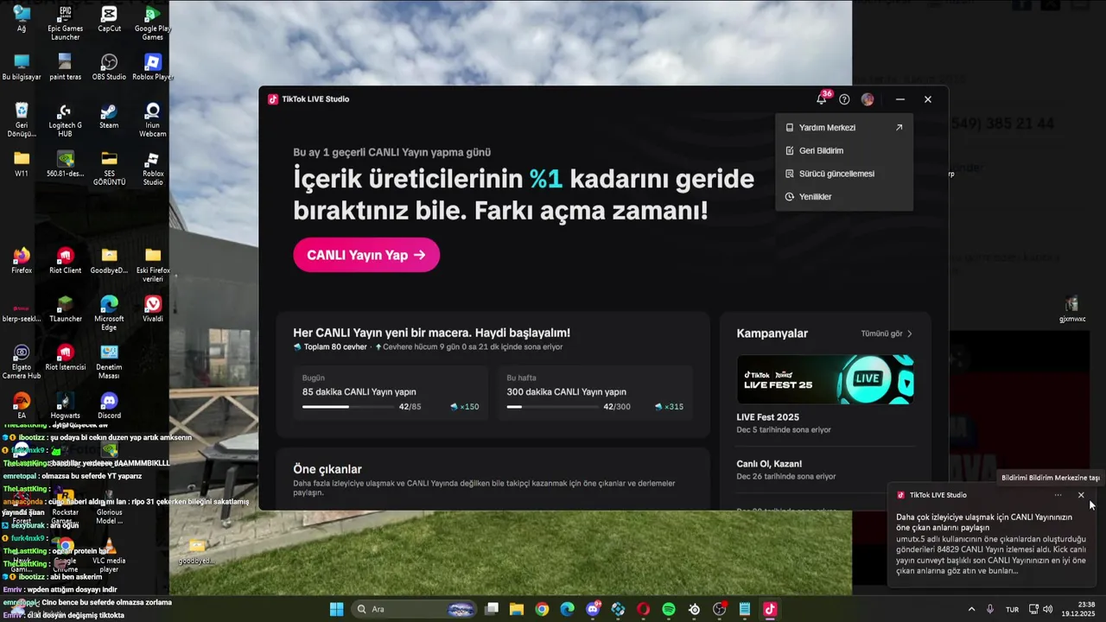Select Microsoft Edge desktop shortcut
The height and width of the screenshot is (622, 1106).
tap(109, 314)
